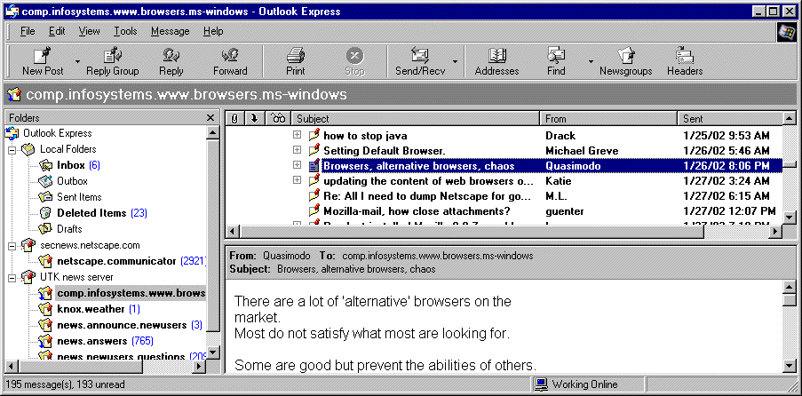Select the Inbox folder
This screenshot has width=802, height=396.
click(70, 165)
